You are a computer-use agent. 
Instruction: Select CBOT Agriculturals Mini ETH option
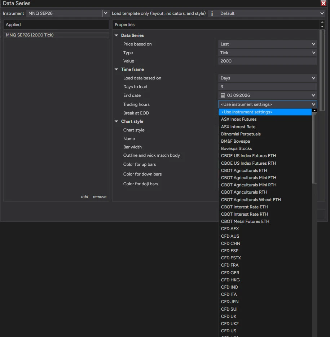coord(265,178)
